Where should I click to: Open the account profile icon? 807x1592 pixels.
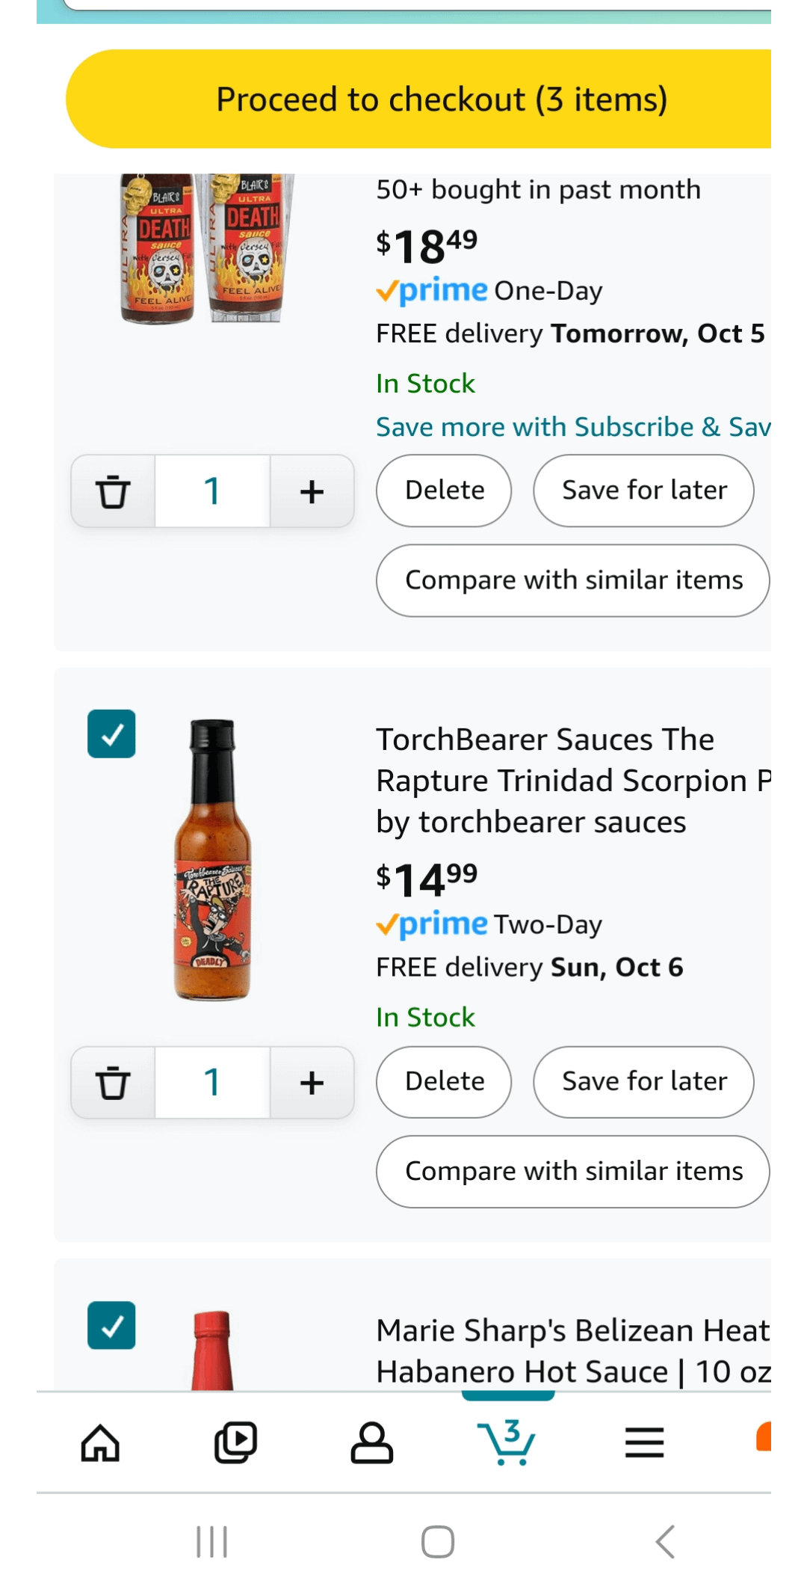click(x=371, y=1442)
